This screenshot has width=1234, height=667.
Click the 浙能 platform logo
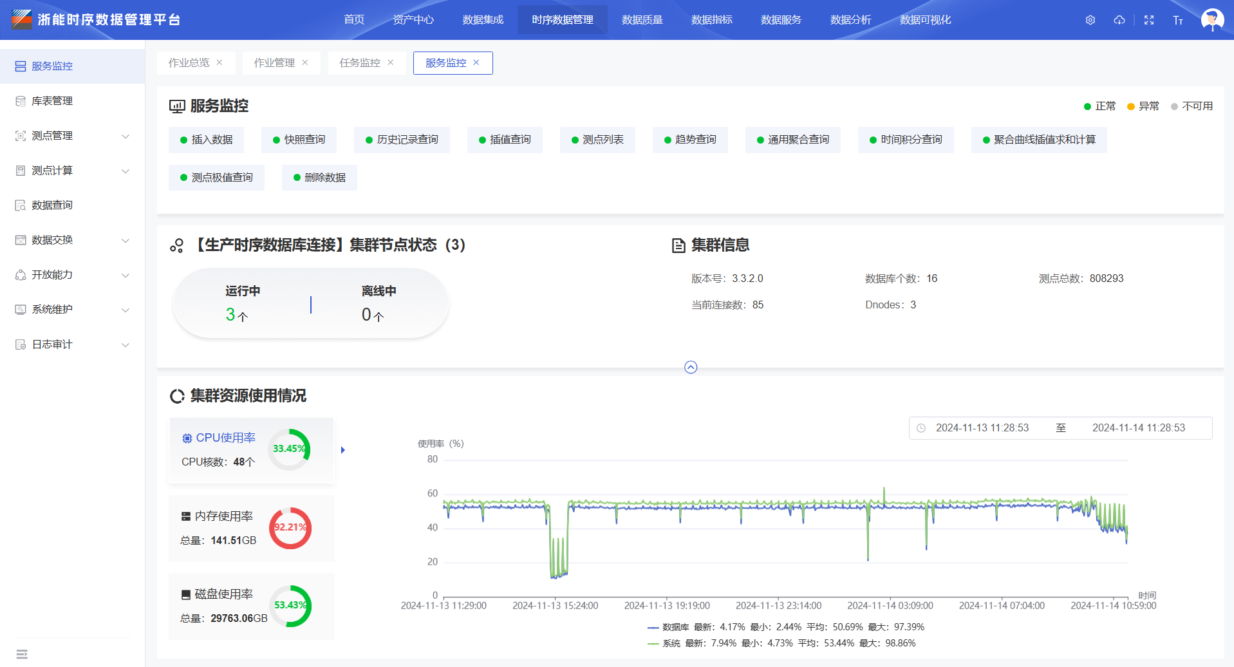point(22,19)
